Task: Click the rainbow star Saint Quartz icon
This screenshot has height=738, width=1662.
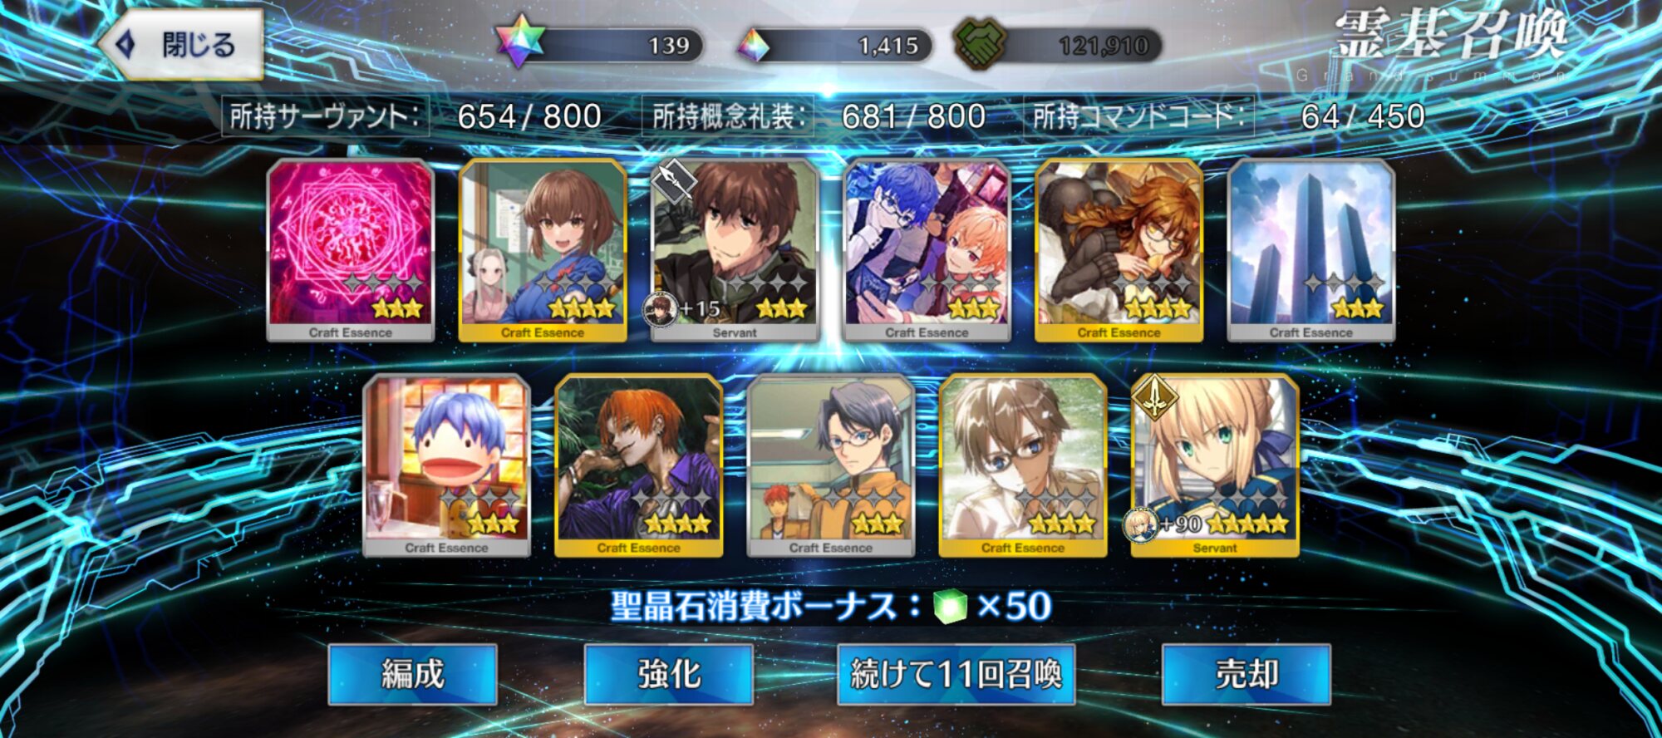Action: 519,42
